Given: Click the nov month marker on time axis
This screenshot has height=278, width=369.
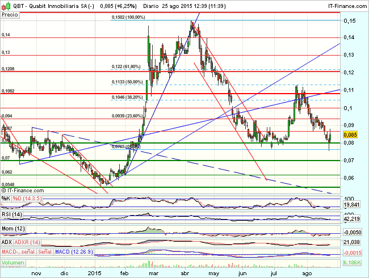Looking at the screenshot, I should click(36, 273).
